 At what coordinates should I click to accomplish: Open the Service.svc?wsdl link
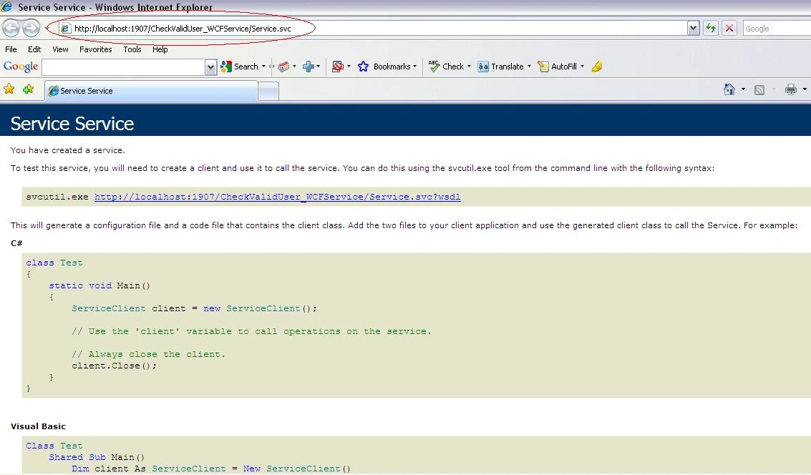pos(277,197)
